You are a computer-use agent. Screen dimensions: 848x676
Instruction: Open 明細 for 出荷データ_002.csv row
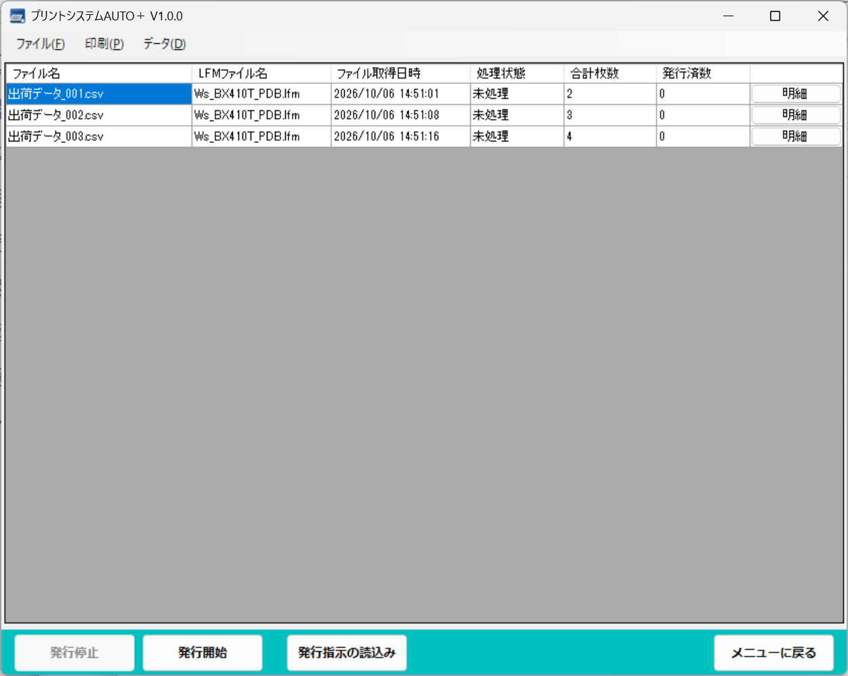[x=796, y=115]
